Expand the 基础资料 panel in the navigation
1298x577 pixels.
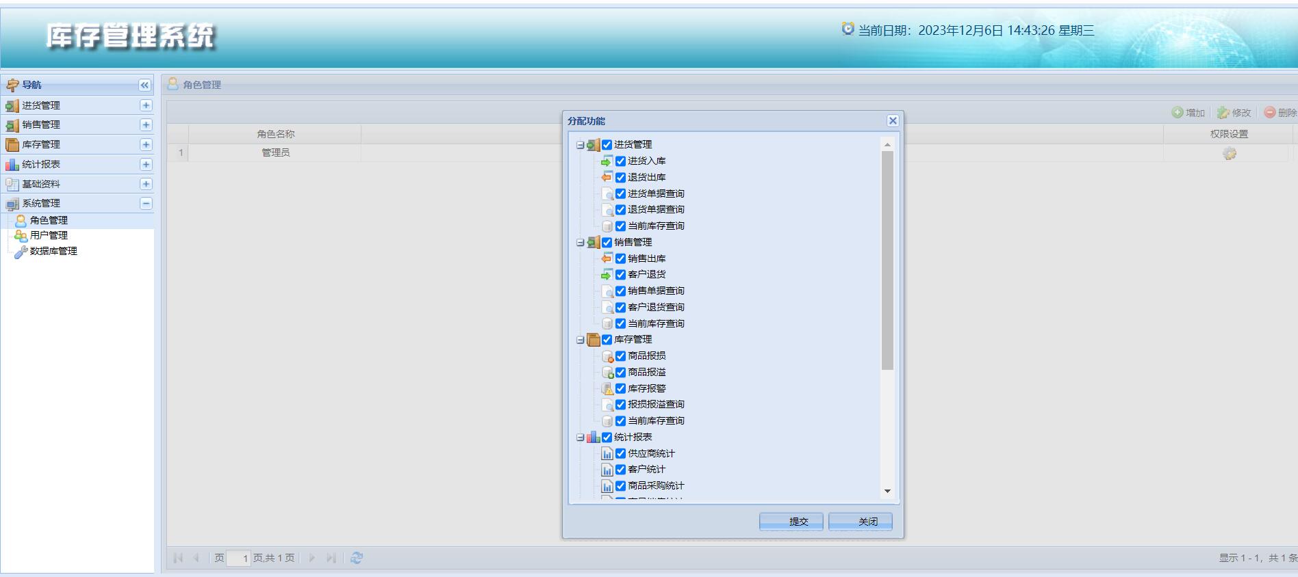pos(146,184)
